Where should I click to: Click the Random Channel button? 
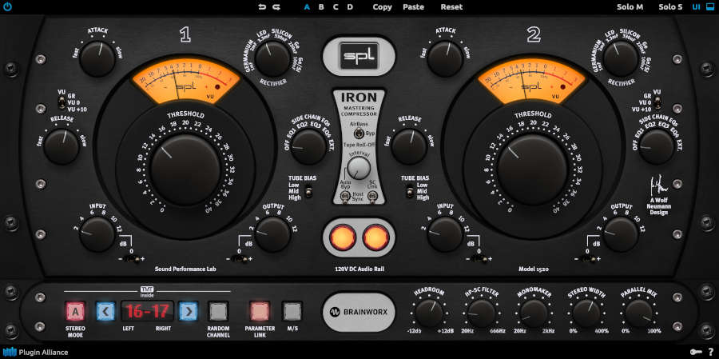pyautogui.click(x=218, y=310)
